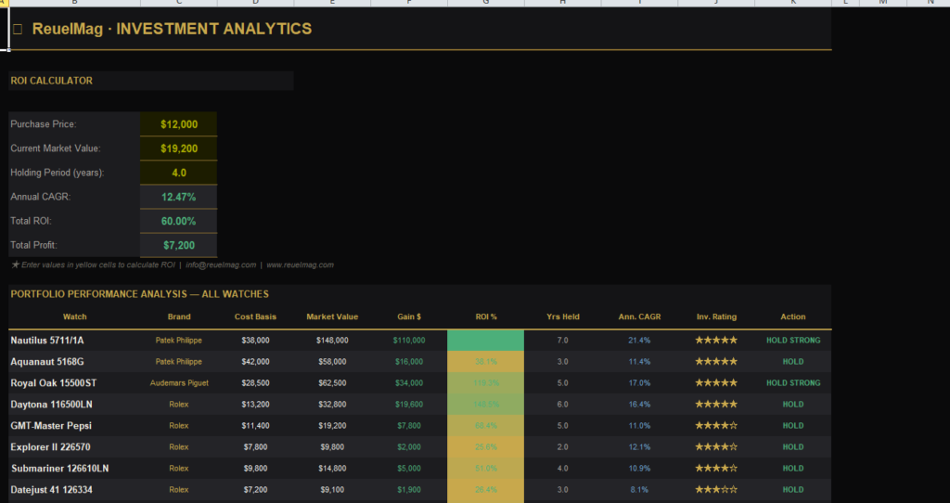Select the Daytona $19,600 gain cell
The image size is (950, 503).
pos(409,405)
